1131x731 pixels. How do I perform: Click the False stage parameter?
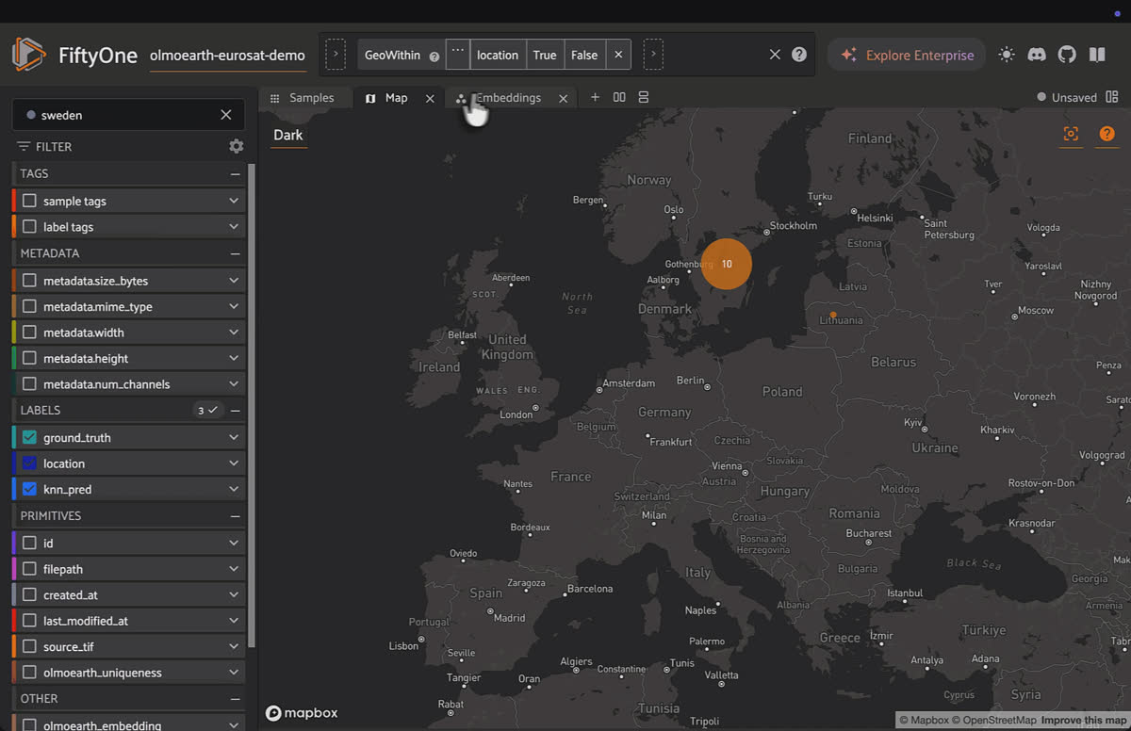pos(584,55)
